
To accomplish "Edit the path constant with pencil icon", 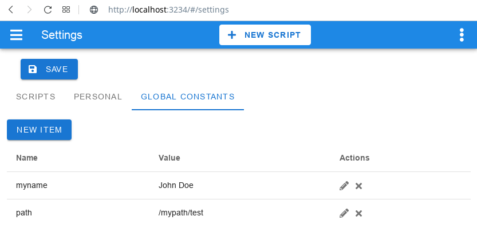I will [x=344, y=213].
